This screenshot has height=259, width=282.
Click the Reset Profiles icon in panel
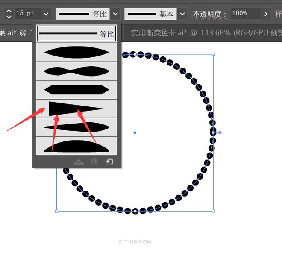click(x=110, y=162)
